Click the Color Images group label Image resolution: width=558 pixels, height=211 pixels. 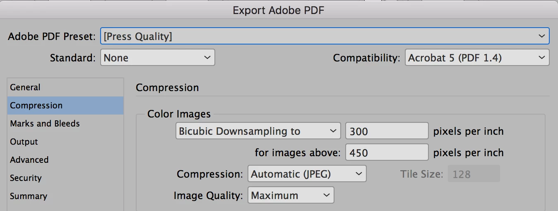coord(179,114)
